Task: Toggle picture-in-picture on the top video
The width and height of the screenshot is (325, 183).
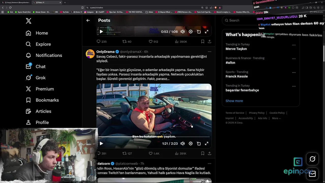Action: coord(199,32)
